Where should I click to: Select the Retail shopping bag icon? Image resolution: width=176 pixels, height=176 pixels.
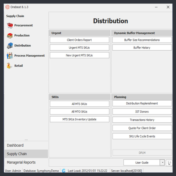(x=10, y=66)
